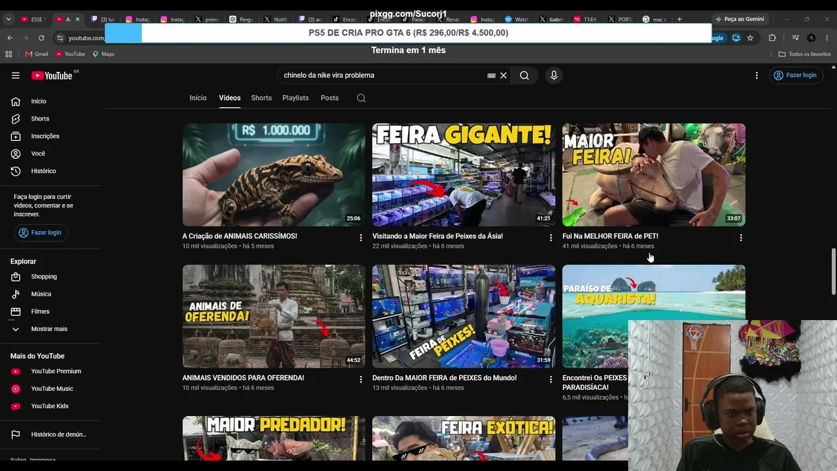Viewport: 837px width, 471px height.
Task: Click Fazer login in the header
Action: [795, 75]
